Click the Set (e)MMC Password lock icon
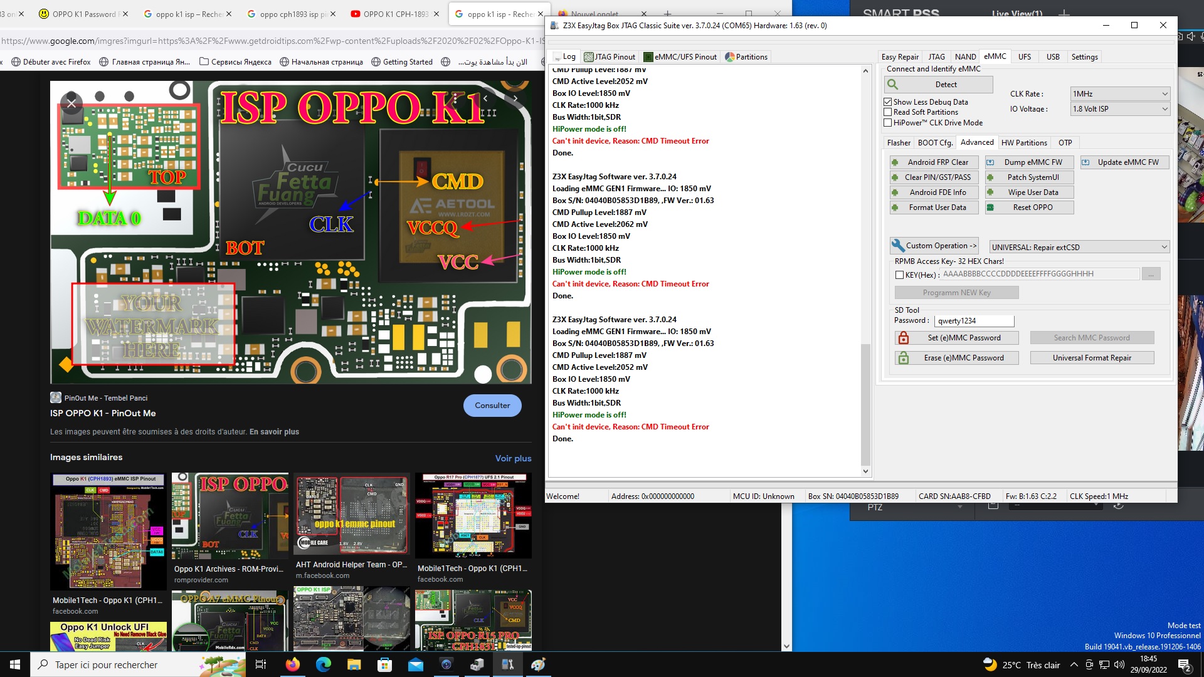The width and height of the screenshot is (1204, 677). [904, 338]
